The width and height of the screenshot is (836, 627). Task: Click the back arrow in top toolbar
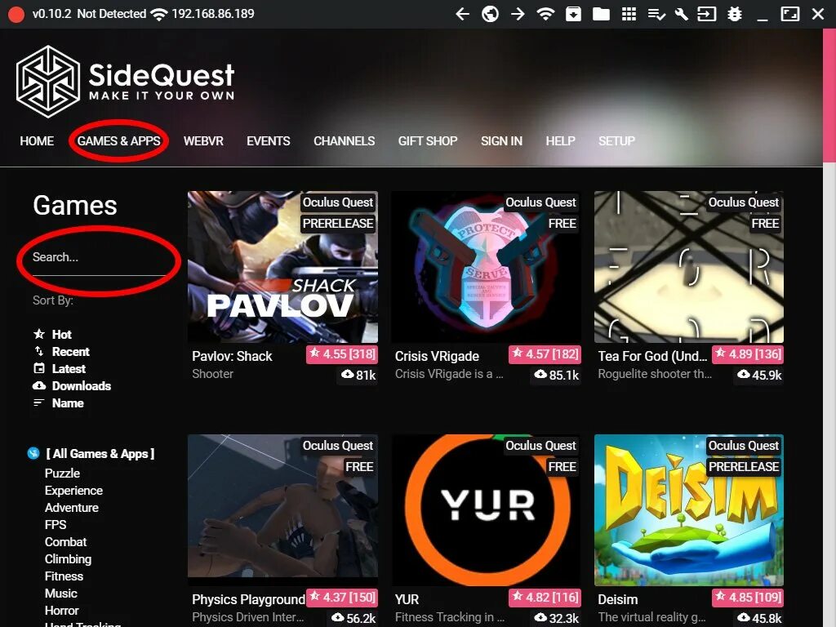(462, 14)
